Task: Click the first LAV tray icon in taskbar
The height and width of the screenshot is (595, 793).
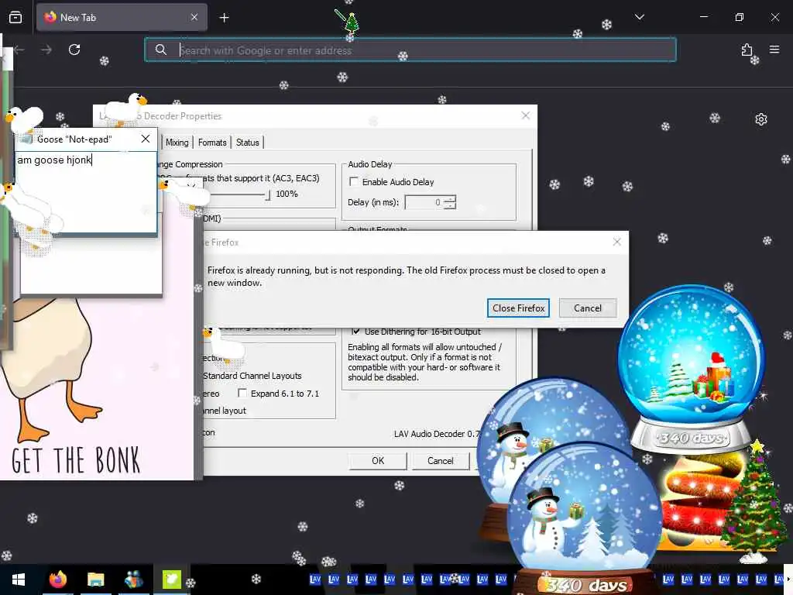Action: [315, 579]
